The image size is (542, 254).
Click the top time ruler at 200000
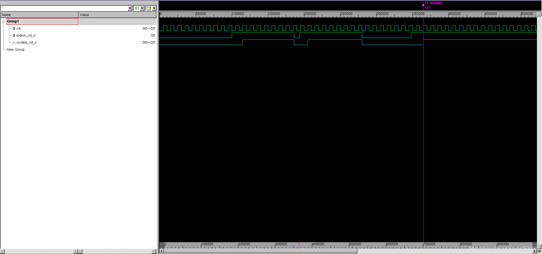(x=310, y=14)
